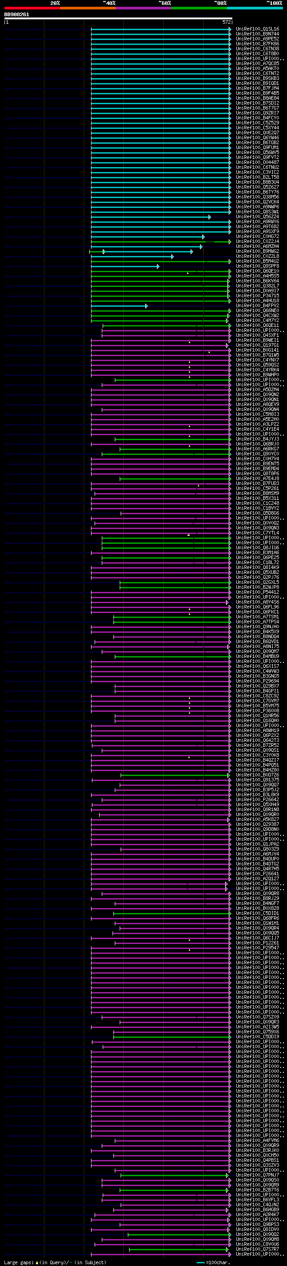Click the UniRef100_Q56ZZ4 label
Viewport: 287px width, 1266px height.
coord(257,217)
